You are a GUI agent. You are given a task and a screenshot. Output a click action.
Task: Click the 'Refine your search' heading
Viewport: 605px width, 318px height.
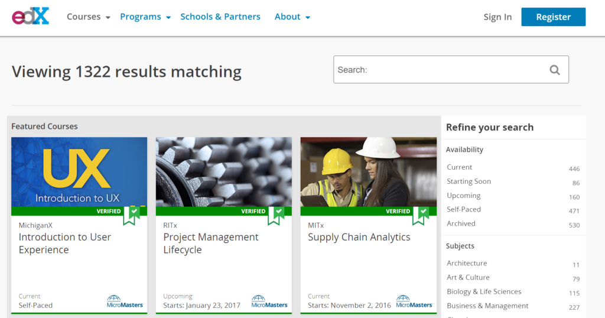(x=490, y=127)
